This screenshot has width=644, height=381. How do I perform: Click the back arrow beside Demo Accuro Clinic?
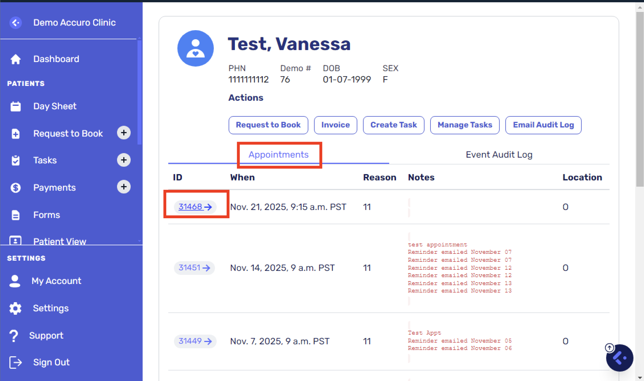pyautogui.click(x=16, y=22)
